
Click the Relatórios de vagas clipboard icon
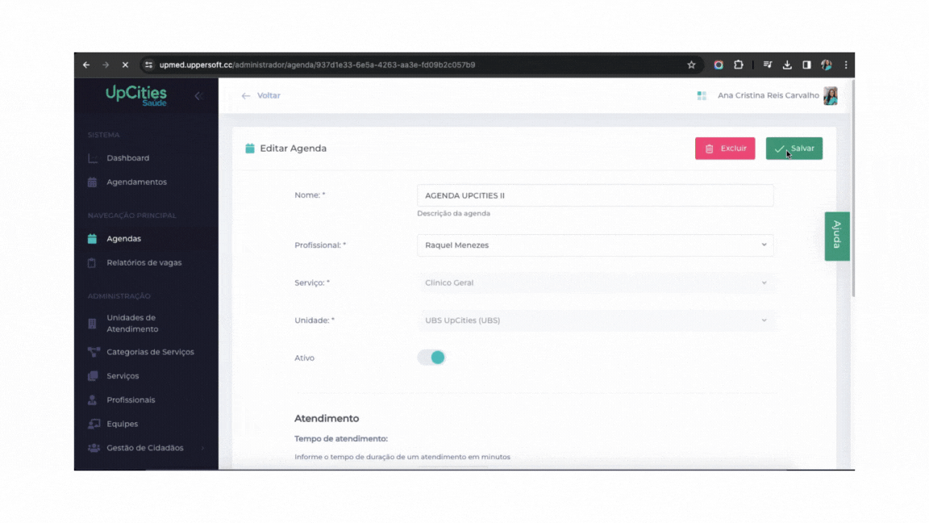tap(92, 262)
